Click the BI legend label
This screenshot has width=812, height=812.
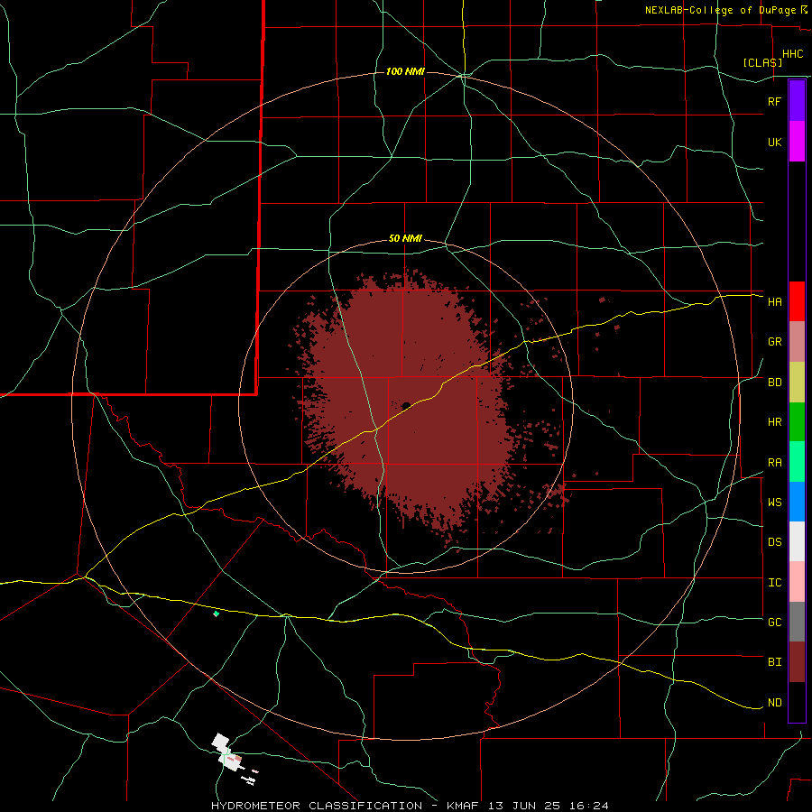point(774,662)
